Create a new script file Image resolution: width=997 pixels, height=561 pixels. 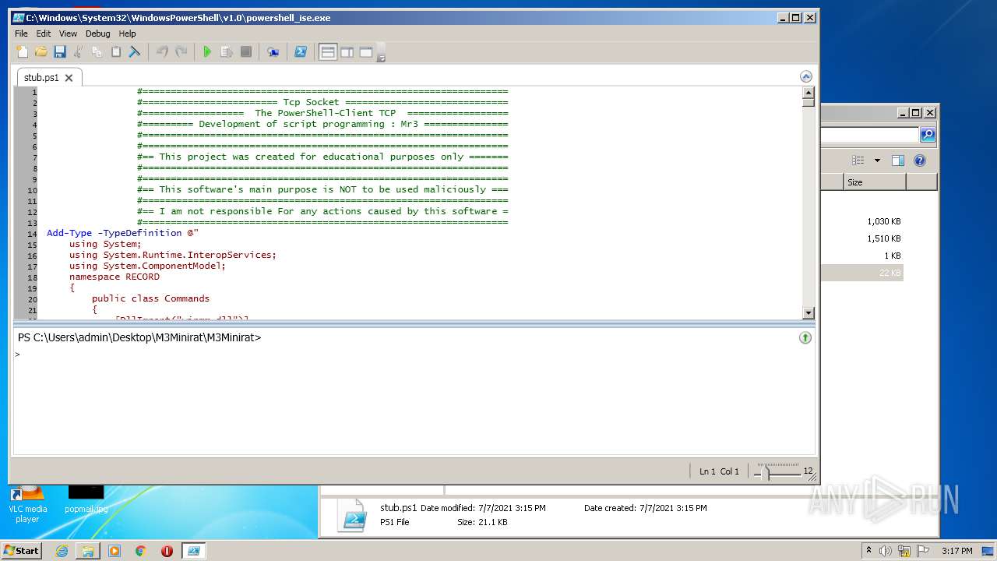pyautogui.click(x=22, y=52)
